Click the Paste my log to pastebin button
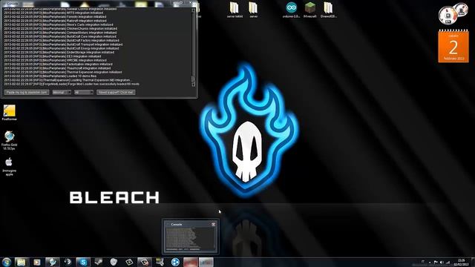This screenshot has height=267, width=475. (x=27, y=92)
